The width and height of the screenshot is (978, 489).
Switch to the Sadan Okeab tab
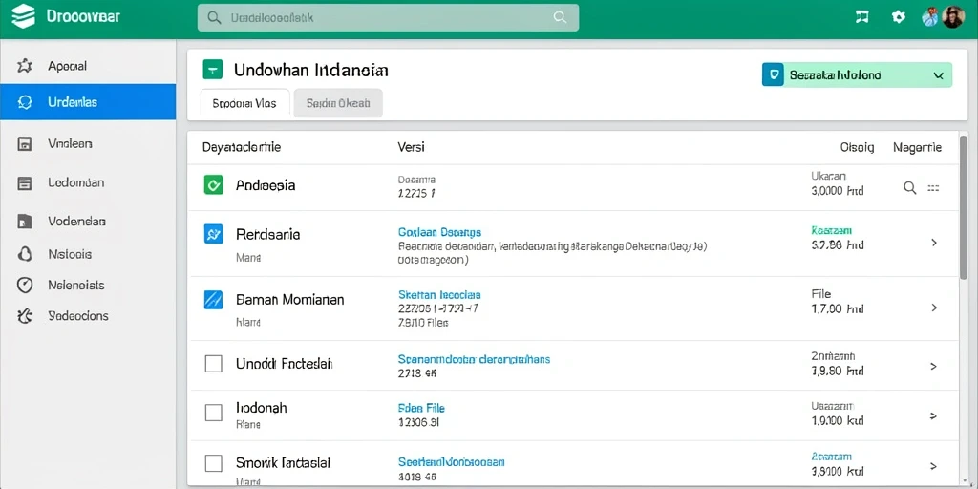337,103
